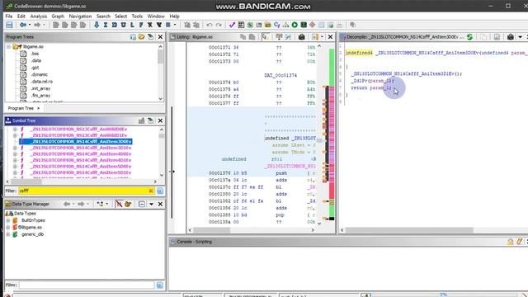Take Decompile snapshot with camera icon
The width and height of the screenshot is (528, 297).
coord(511,36)
